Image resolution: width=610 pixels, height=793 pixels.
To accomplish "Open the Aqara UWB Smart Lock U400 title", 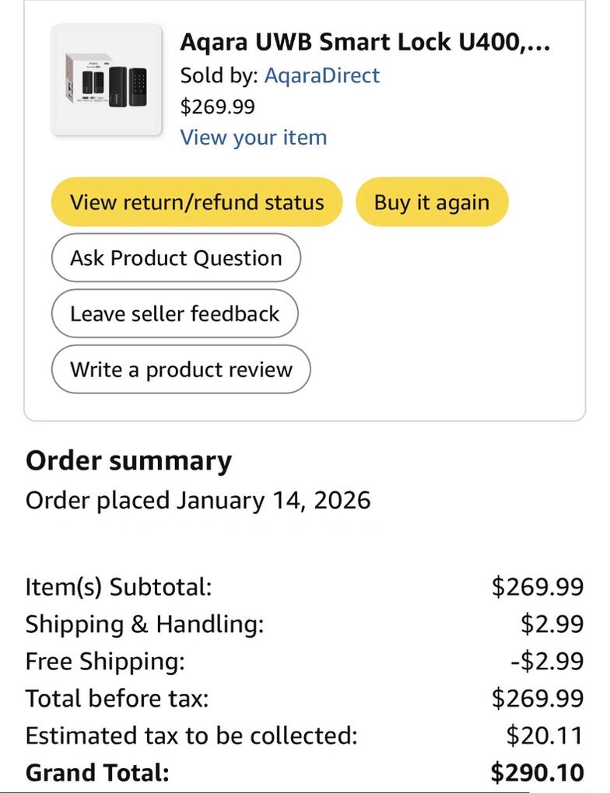I will pyautogui.click(x=365, y=42).
